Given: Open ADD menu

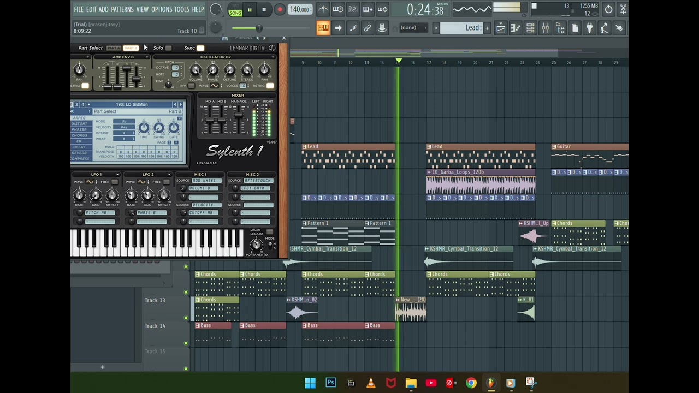Looking at the screenshot, I should click(x=104, y=9).
